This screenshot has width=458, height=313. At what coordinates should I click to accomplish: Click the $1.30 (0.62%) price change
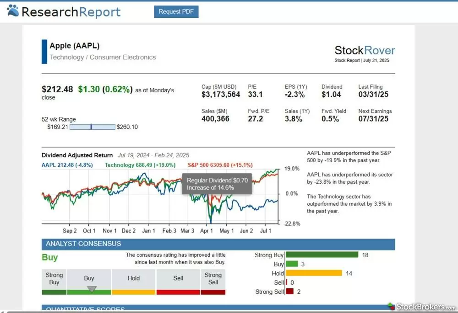105,89
